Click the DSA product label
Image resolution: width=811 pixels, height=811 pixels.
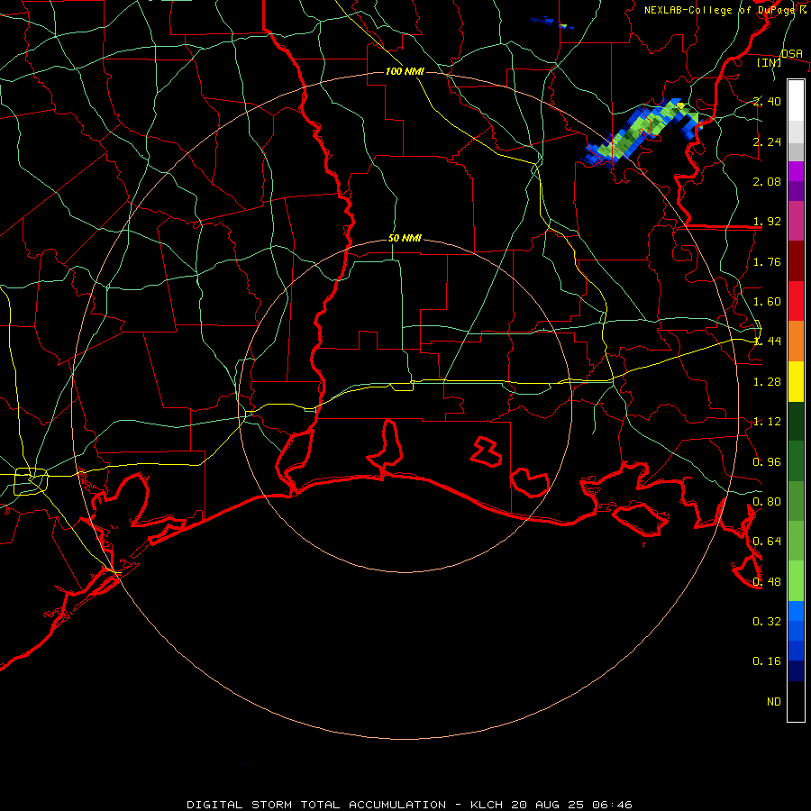tap(792, 53)
